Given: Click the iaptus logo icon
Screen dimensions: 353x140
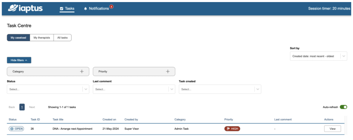Looking at the screenshot, I should coord(14,8).
